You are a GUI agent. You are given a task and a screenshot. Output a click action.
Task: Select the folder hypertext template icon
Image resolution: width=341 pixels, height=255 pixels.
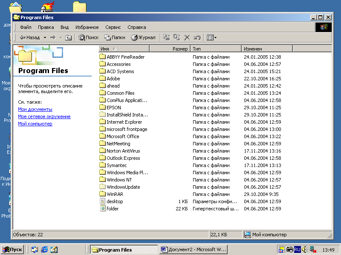(x=102, y=209)
